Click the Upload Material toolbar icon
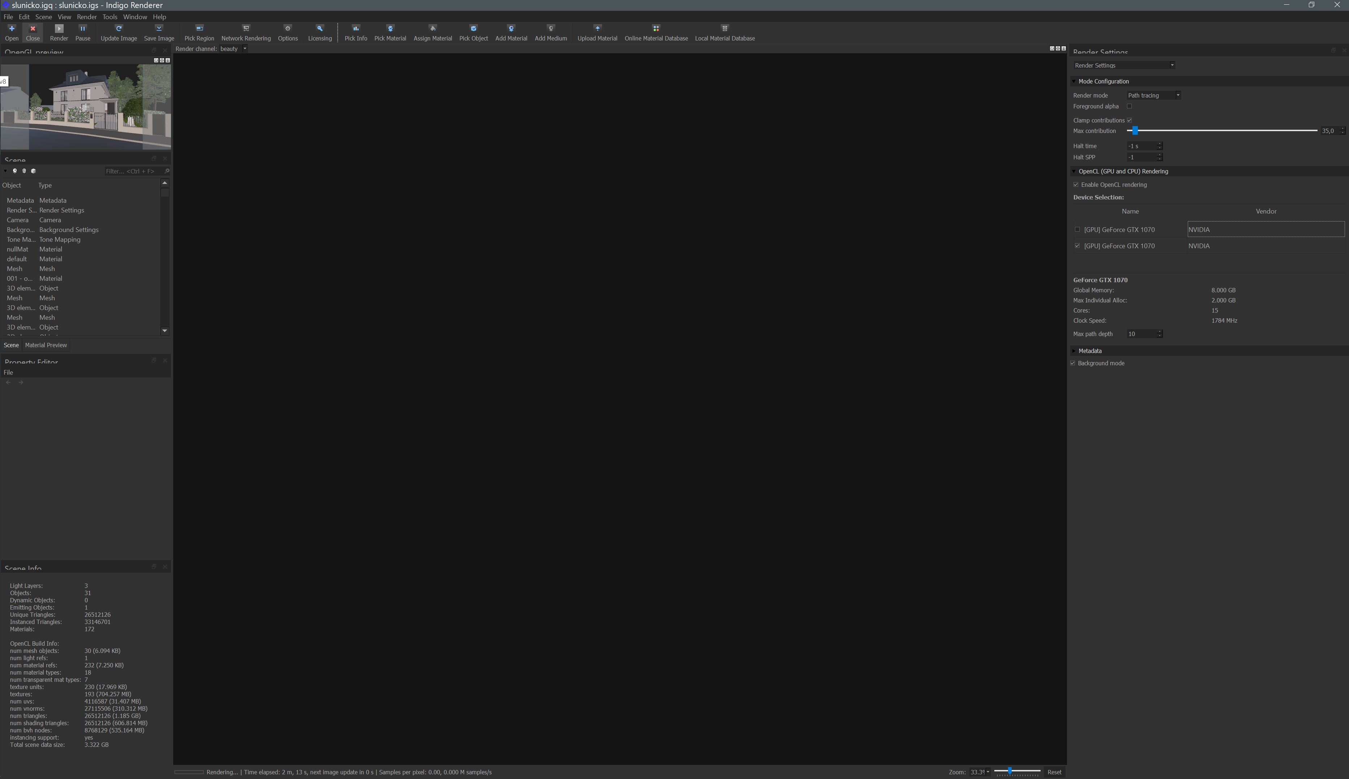 (x=597, y=32)
